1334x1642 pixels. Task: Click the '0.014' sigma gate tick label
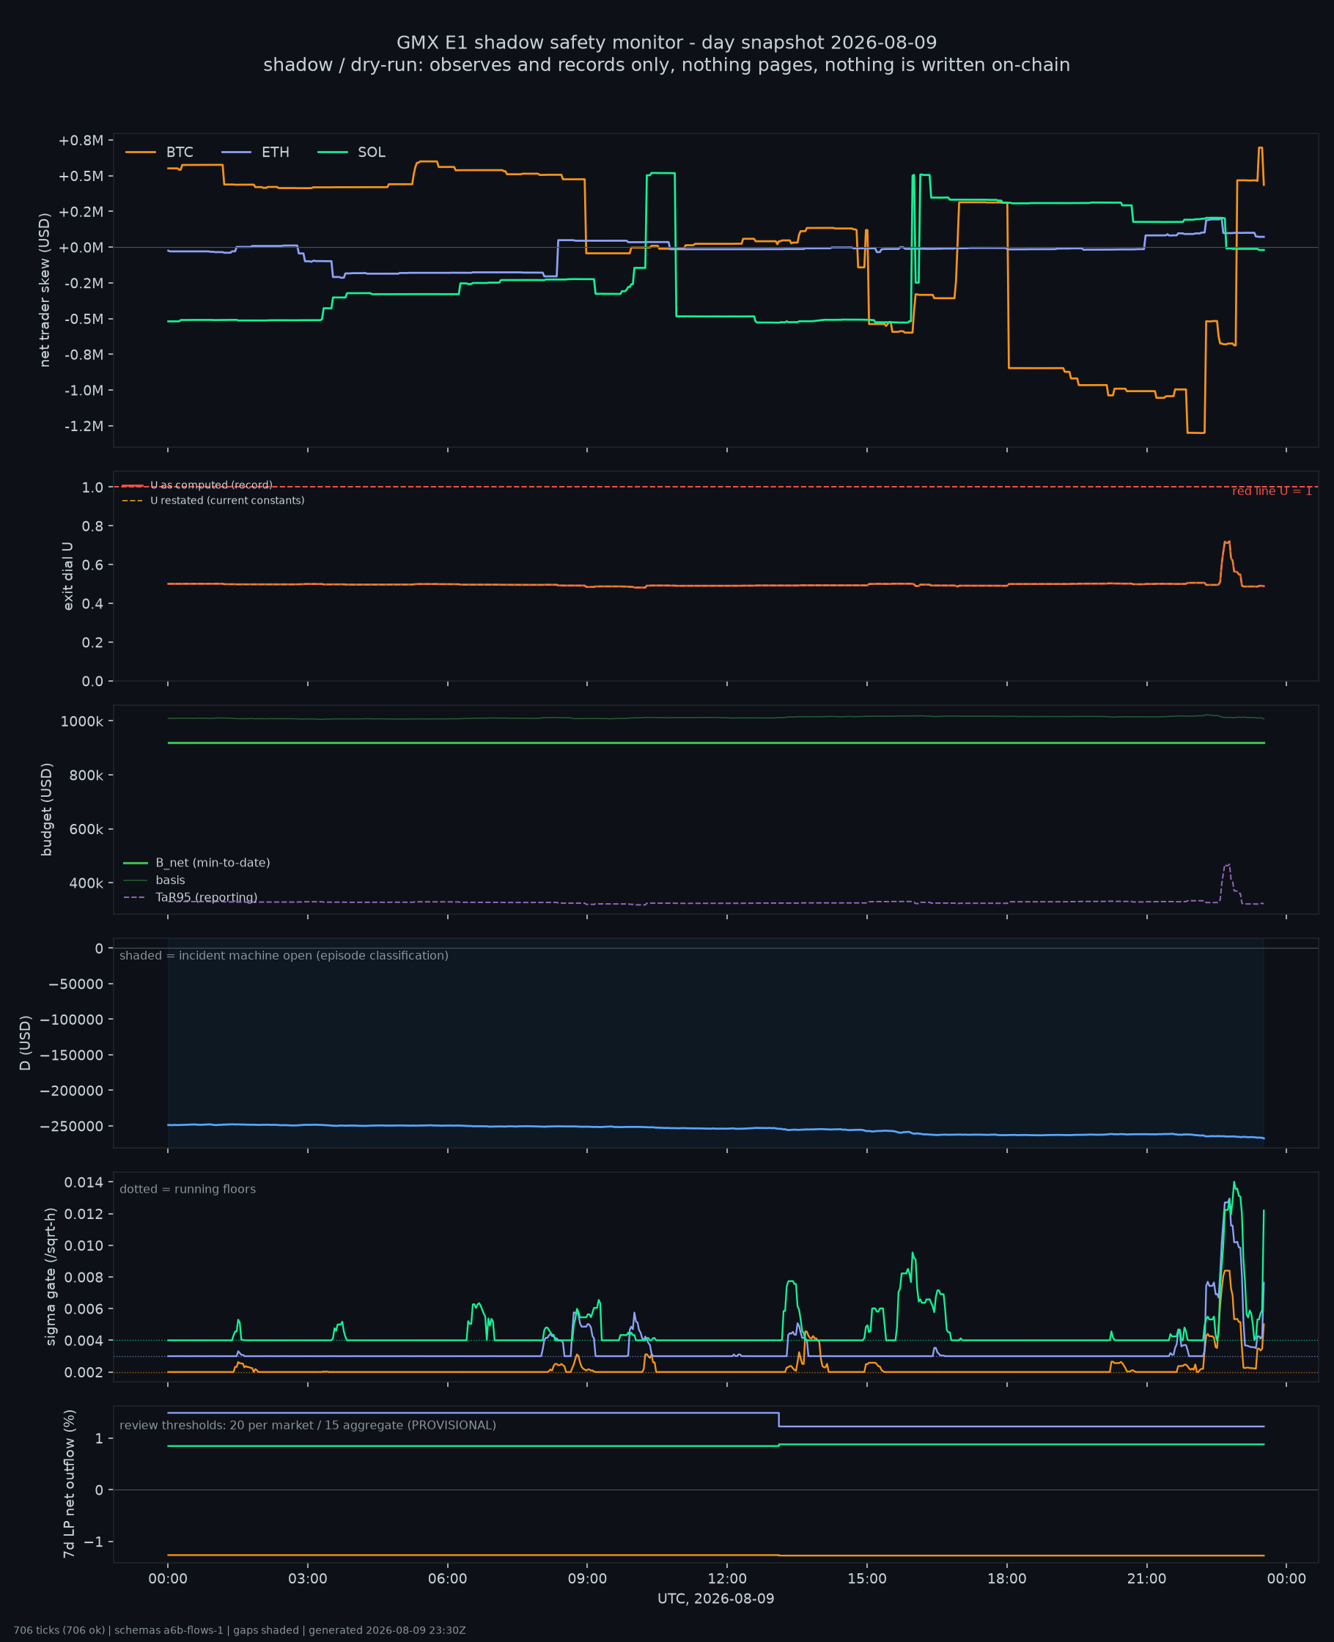pyautogui.click(x=84, y=1182)
